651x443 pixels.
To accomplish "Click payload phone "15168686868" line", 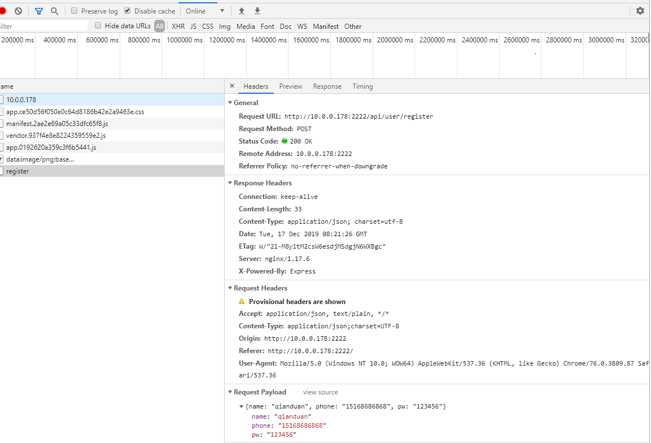I will coord(289,425).
